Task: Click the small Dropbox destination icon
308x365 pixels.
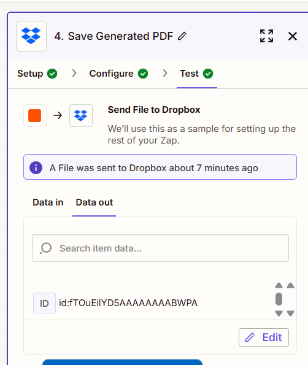Action: click(x=81, y=115)
